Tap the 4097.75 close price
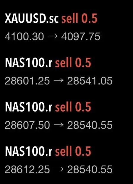The height and width of the screenshot is (184, 133). (81, 37)
